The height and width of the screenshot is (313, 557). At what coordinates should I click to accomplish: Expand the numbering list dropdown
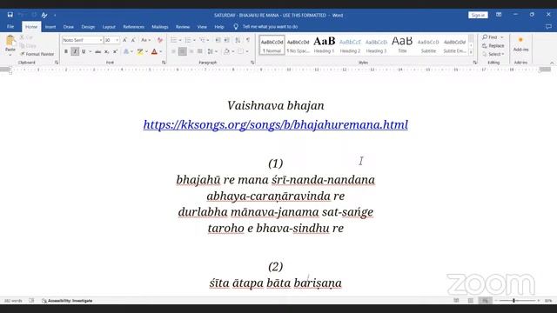tap(194, 40)
